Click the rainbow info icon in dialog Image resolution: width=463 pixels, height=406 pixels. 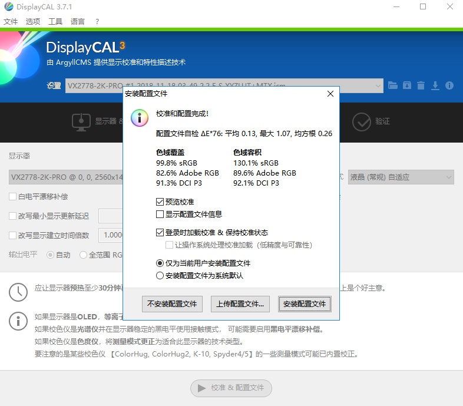point(140,118)
